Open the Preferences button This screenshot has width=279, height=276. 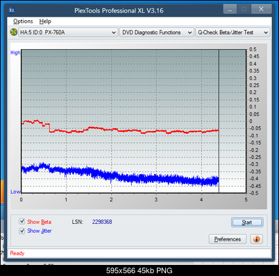(228, 239)
